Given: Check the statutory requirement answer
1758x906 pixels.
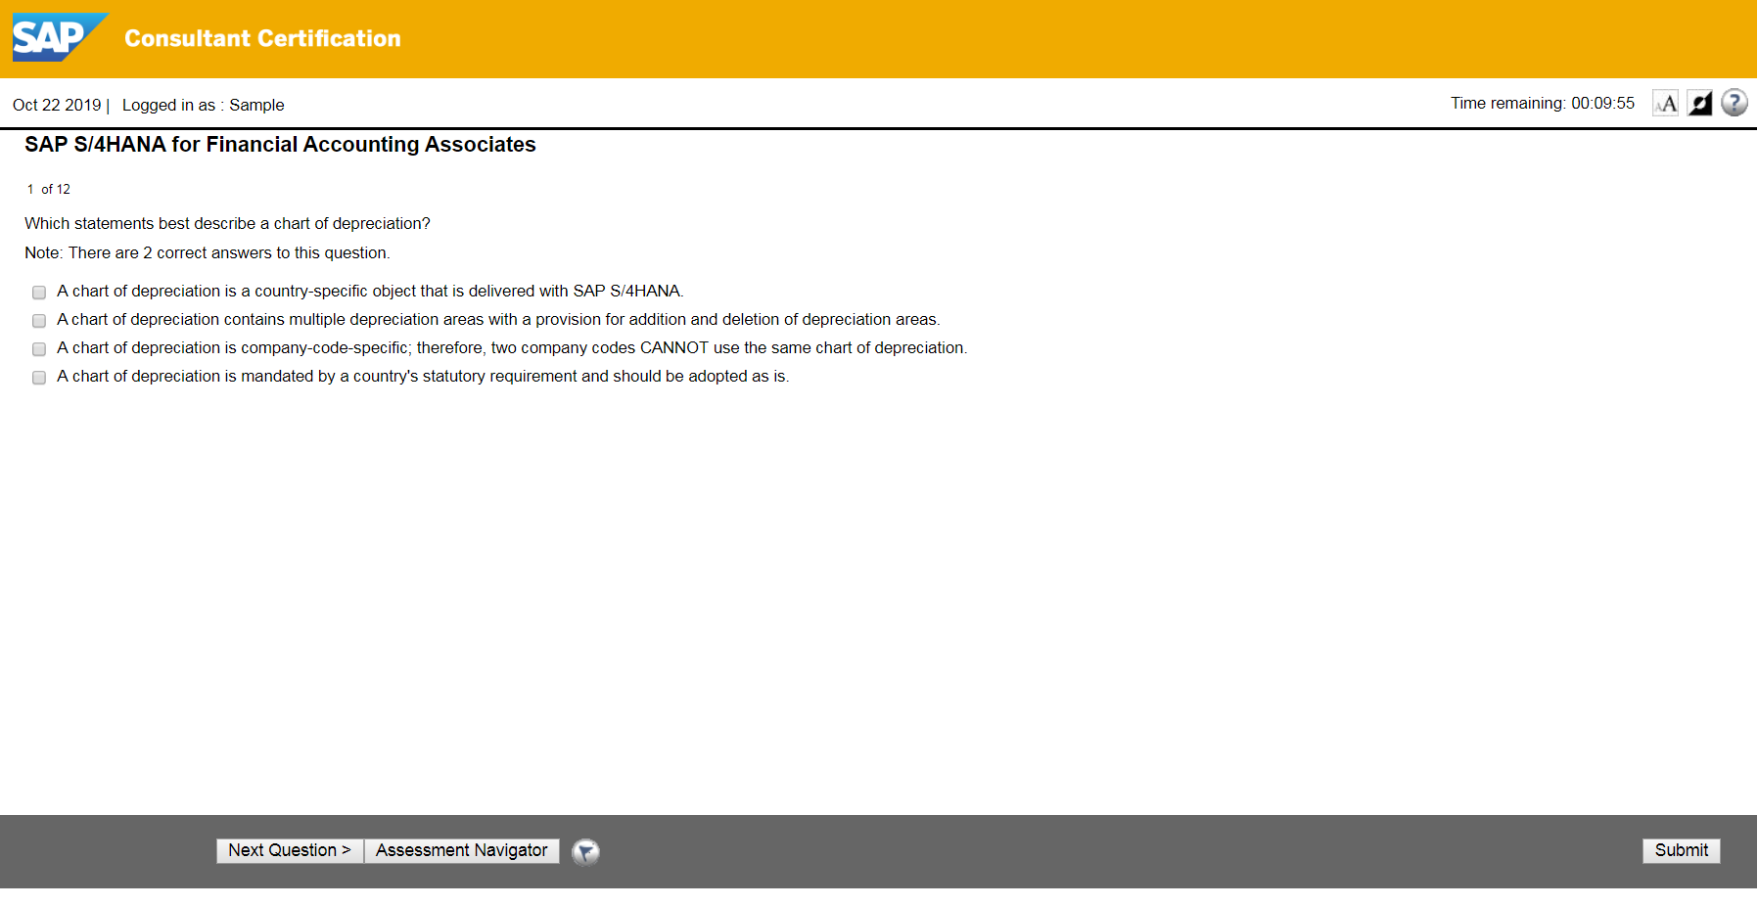Looking at the screenshot, I should pyautogui.click(x=39, y=378).
